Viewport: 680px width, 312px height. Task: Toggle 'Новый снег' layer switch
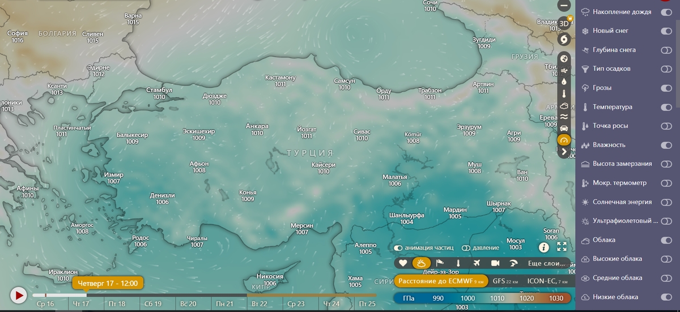[666, 31]
